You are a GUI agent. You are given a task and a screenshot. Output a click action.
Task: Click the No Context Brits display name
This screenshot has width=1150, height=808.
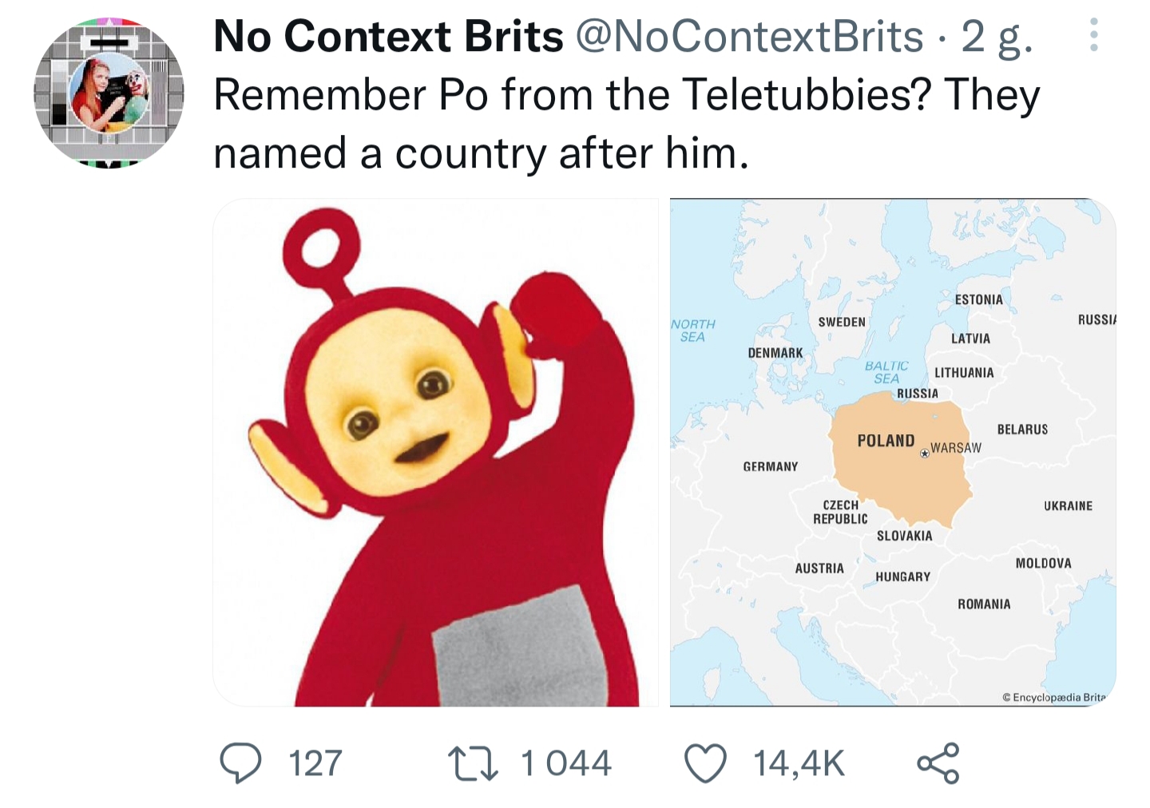click(388, 37)
